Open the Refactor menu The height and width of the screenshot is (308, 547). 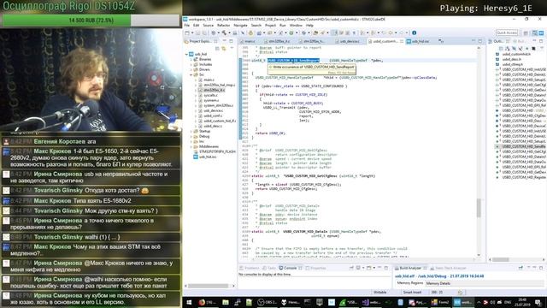pyautogui.click(x=224, y=26)
